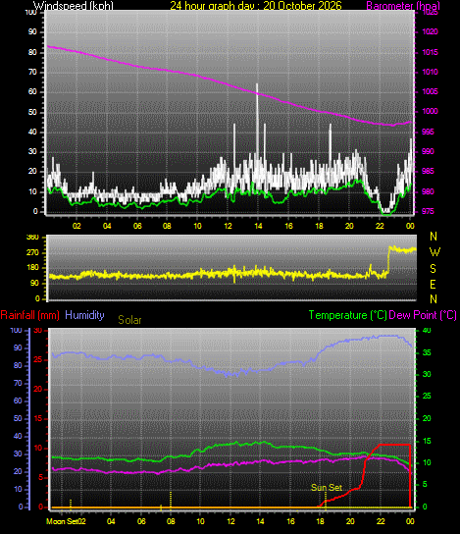This screenshot has width=460, height=534.
Task: Click the 'Moon Set' label on bottom axis
Action: (61, 521)
